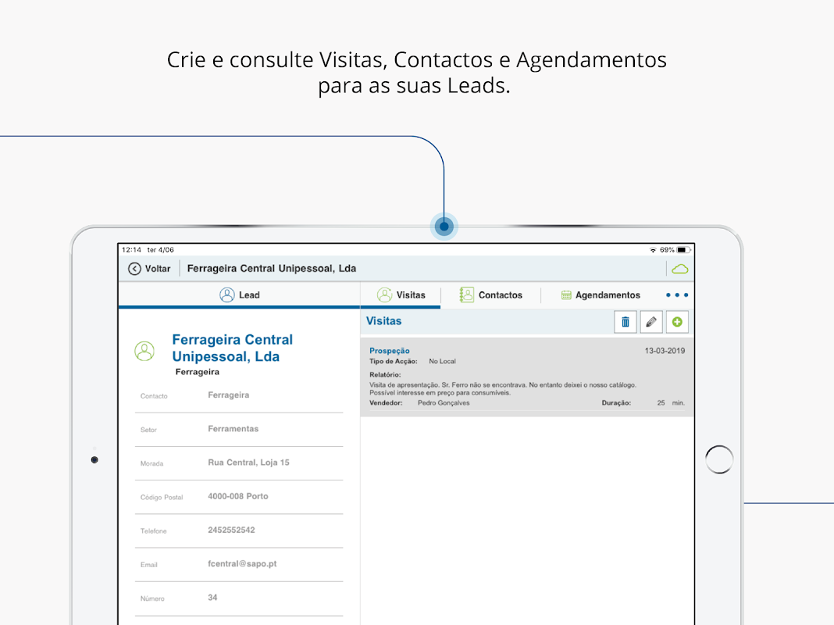The height and width of the screenshot is (625, 834).
Task: Tap the battery status indicator
Action: coord(683,249)
